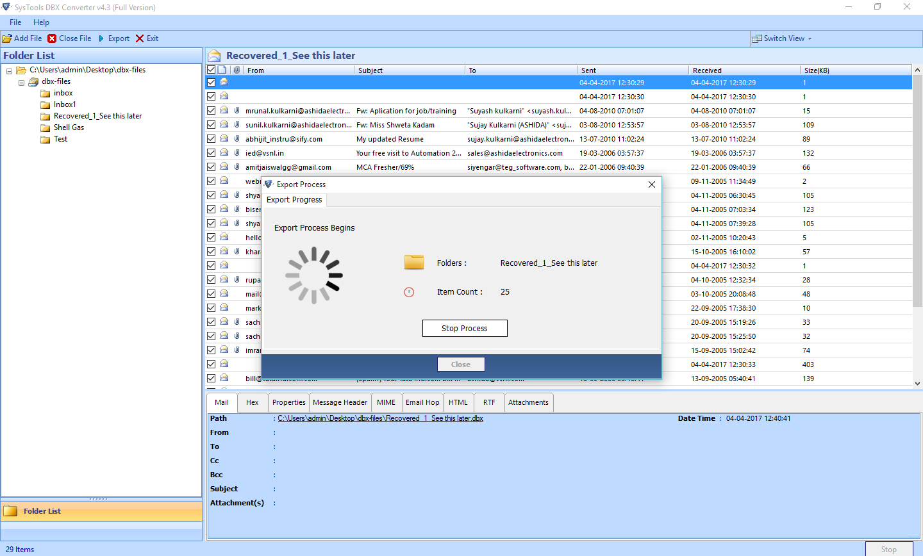Click the dbx-files folder icon in tree

[x=33, y=82]
